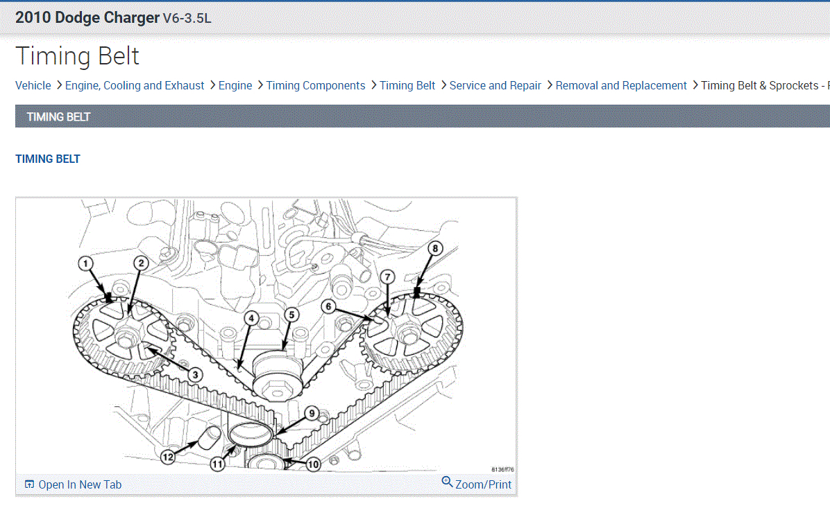Screen dimensions: 830x508
Task: Open the Vehicle breadcrumb link
Action: [x=33, y=86]
